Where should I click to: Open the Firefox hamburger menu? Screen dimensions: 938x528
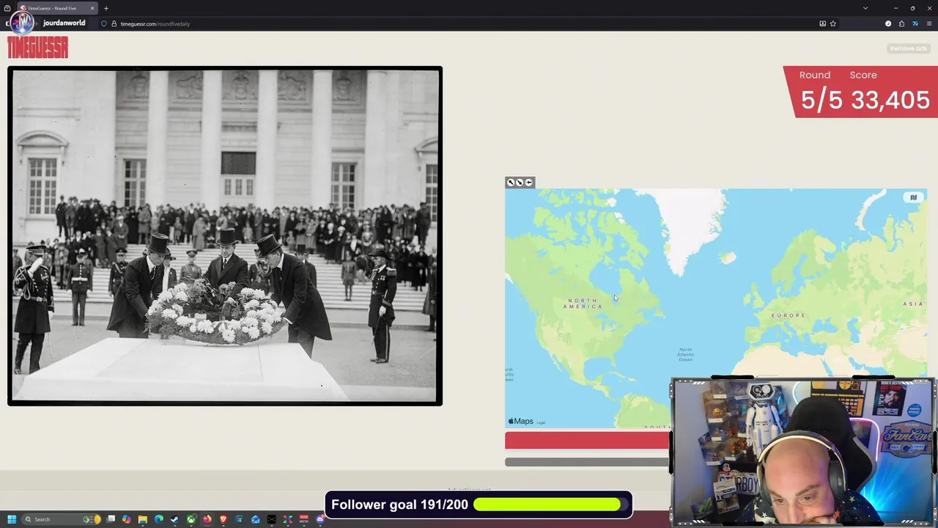pyautogui.click(x=928, y=23)
